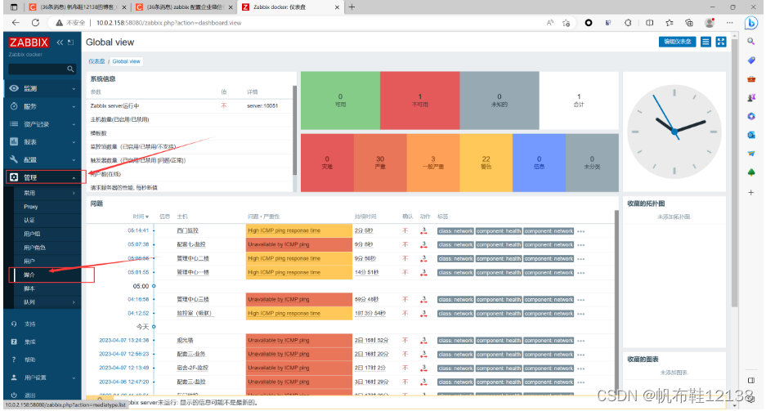Click the 支持 (Support) headset icon

[14, 324]
